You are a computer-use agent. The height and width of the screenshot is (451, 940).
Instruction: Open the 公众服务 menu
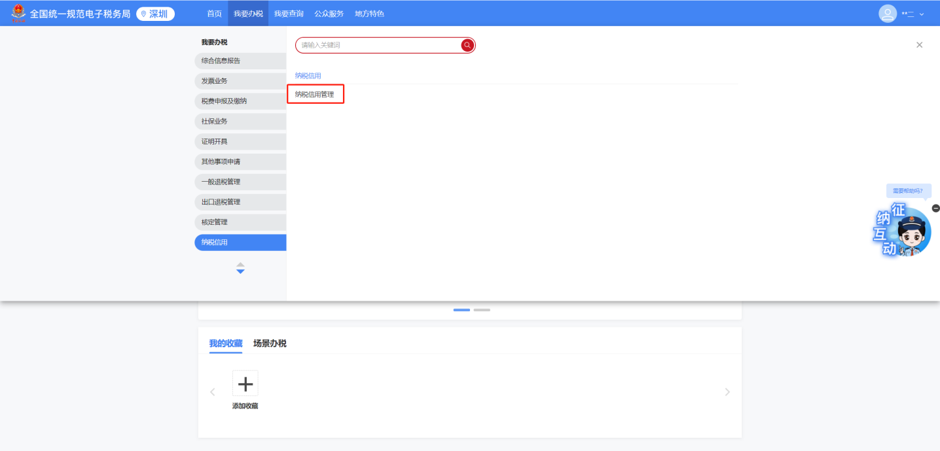point(329,14)
